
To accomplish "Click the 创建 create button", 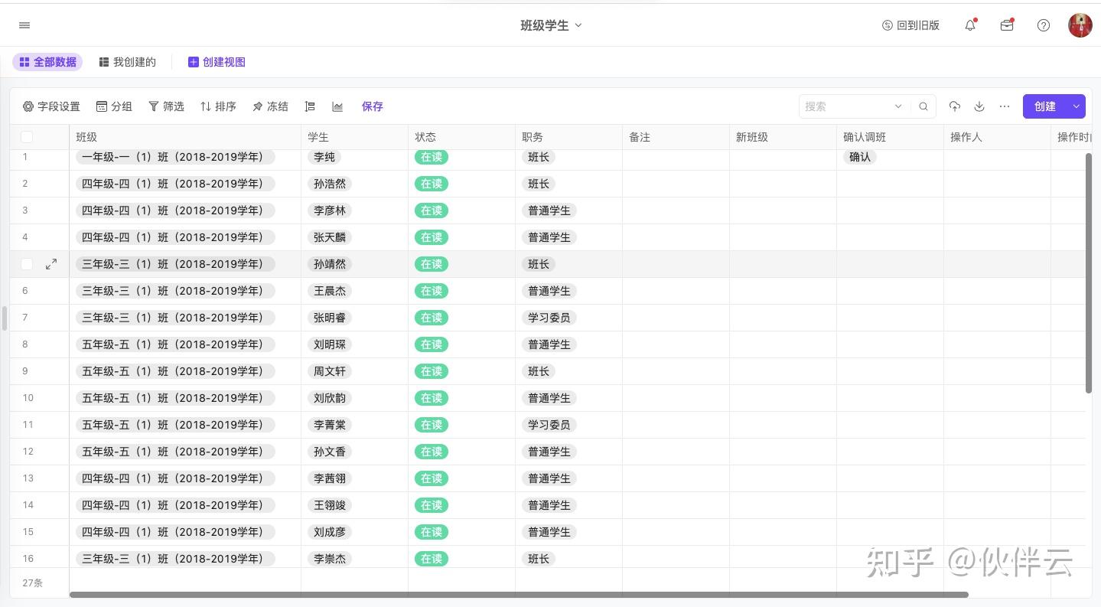I will pos(1045,106).
